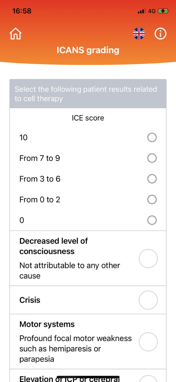Select ICE score From 3 to 6
The width and height of the screenshot is (176, 382).
tap(152, 179)
